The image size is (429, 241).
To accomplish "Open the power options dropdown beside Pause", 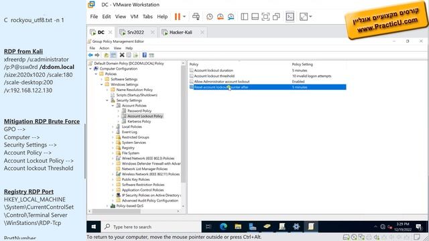I will coord(184,17).
